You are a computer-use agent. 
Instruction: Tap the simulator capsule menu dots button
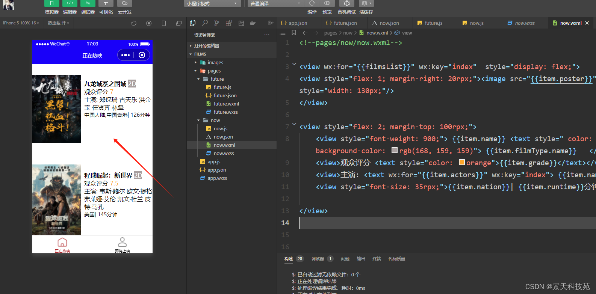[x=126, y=55]
